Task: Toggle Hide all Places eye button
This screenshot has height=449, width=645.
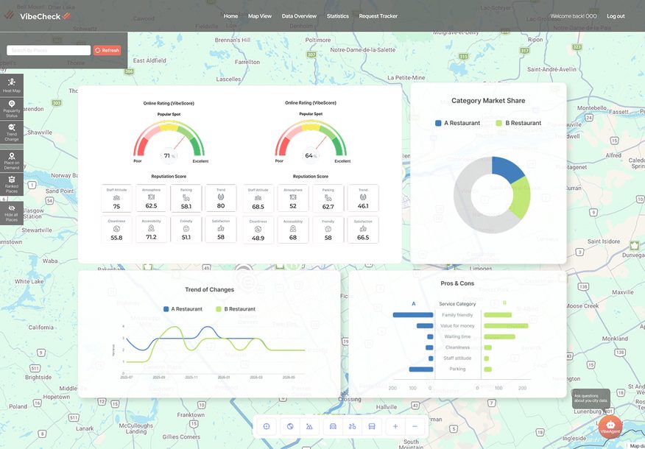Action: point(12,213)
